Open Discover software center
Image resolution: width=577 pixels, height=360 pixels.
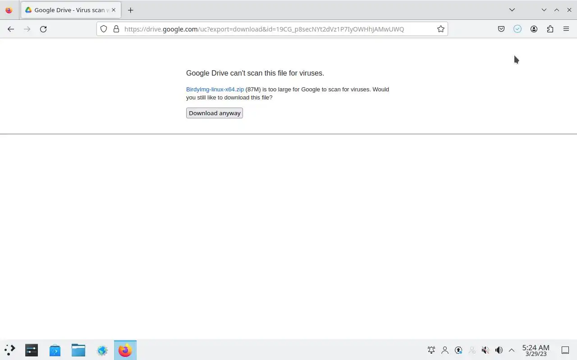click(x=55, y=350)
